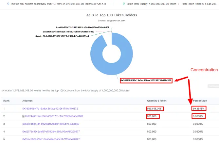This screenshot has height=143, width=219.
Task: Select the 800,000 quantity in rank 3 row
Action: pyautogui.click(x=152, y=124)
